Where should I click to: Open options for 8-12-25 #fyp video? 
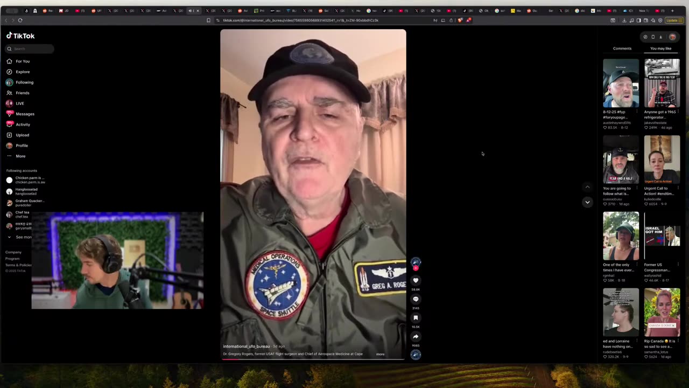[637, 112]
